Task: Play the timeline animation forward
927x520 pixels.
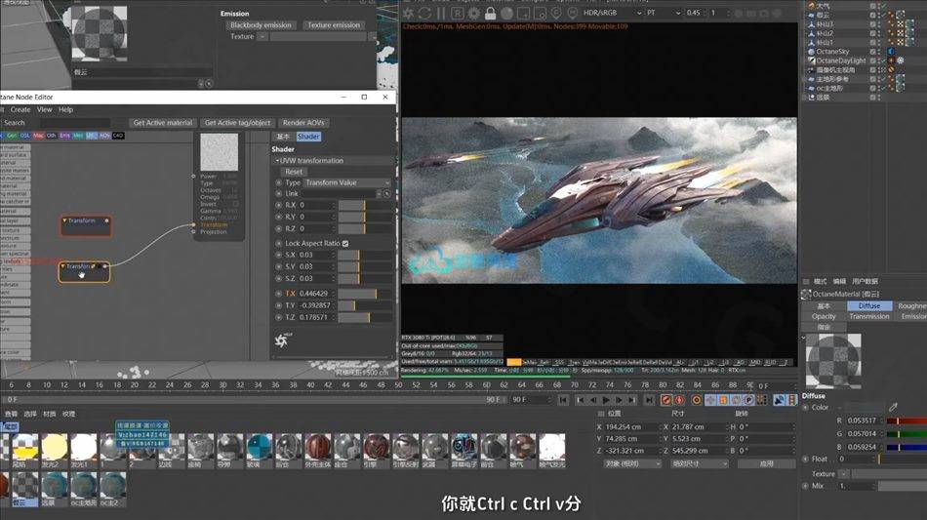Action: [607, 400]
